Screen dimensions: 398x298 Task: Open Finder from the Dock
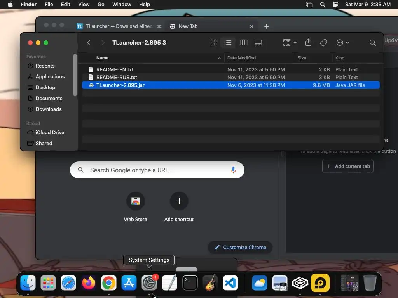click(28, 283)
